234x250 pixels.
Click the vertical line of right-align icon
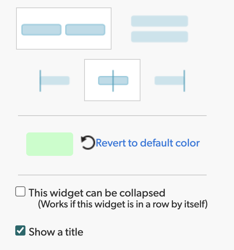coord(184,81)
